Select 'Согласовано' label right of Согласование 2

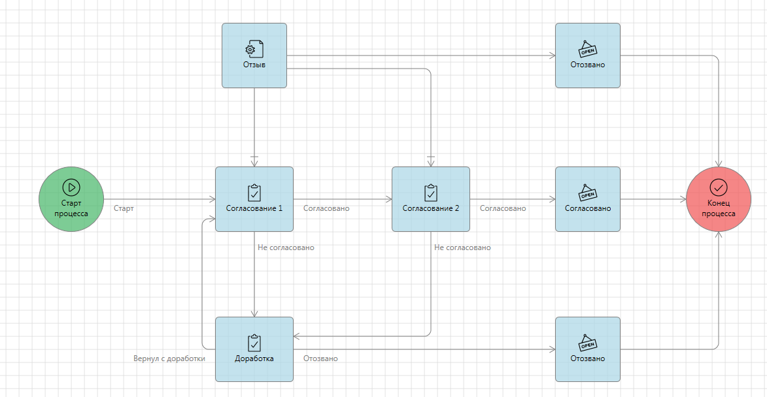click(x=503, y=208)
